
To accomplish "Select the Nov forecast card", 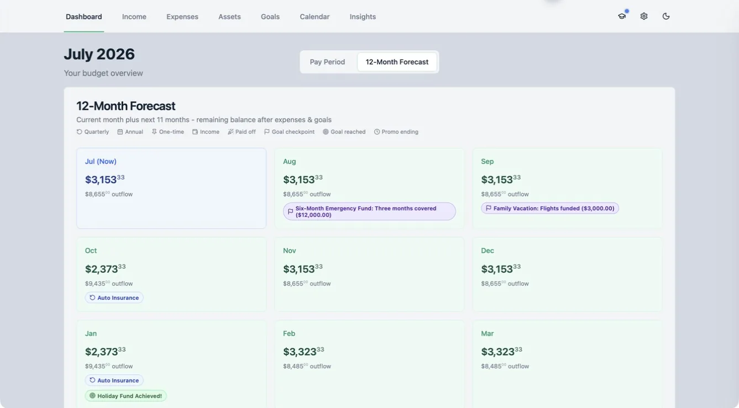I will pos(369,274).
